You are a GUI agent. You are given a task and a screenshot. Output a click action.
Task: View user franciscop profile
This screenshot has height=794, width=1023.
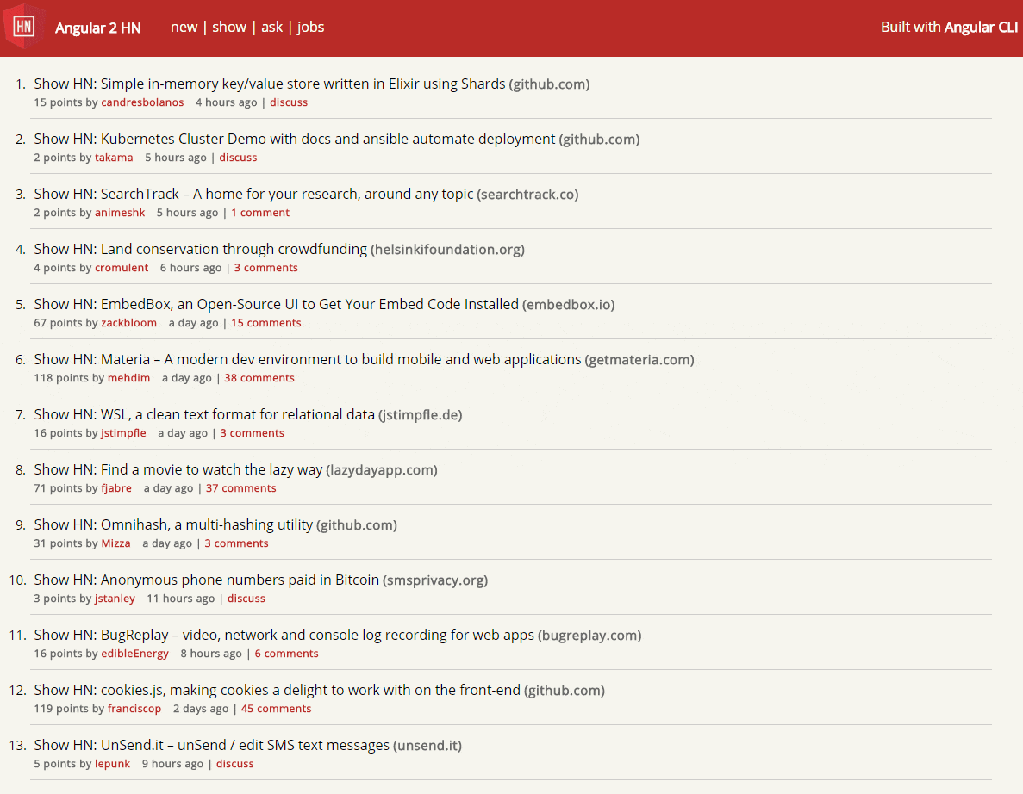point(134,708)
